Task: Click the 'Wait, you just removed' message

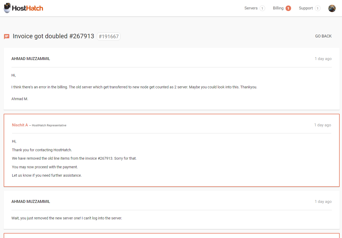Action: [67, 218]
